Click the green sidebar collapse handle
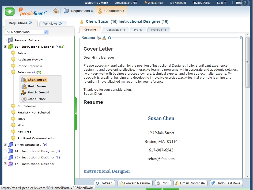 coord(76,113)
